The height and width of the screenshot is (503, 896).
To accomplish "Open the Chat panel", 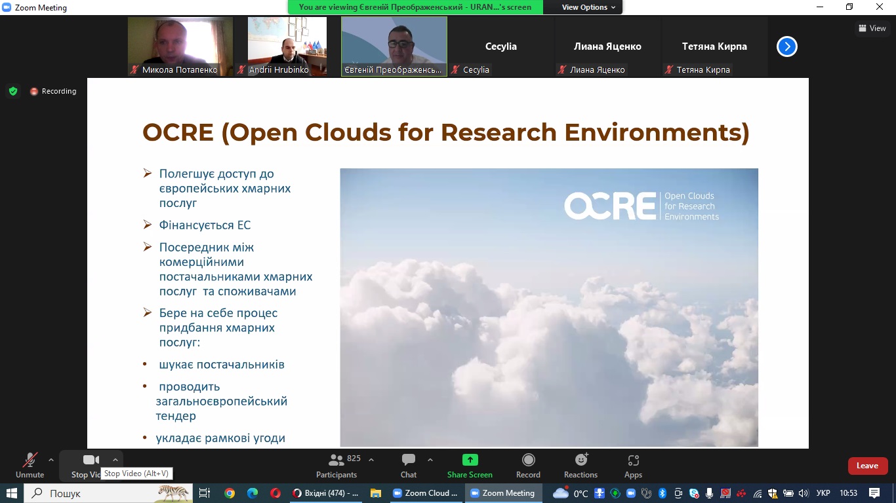I will [409, 466].
